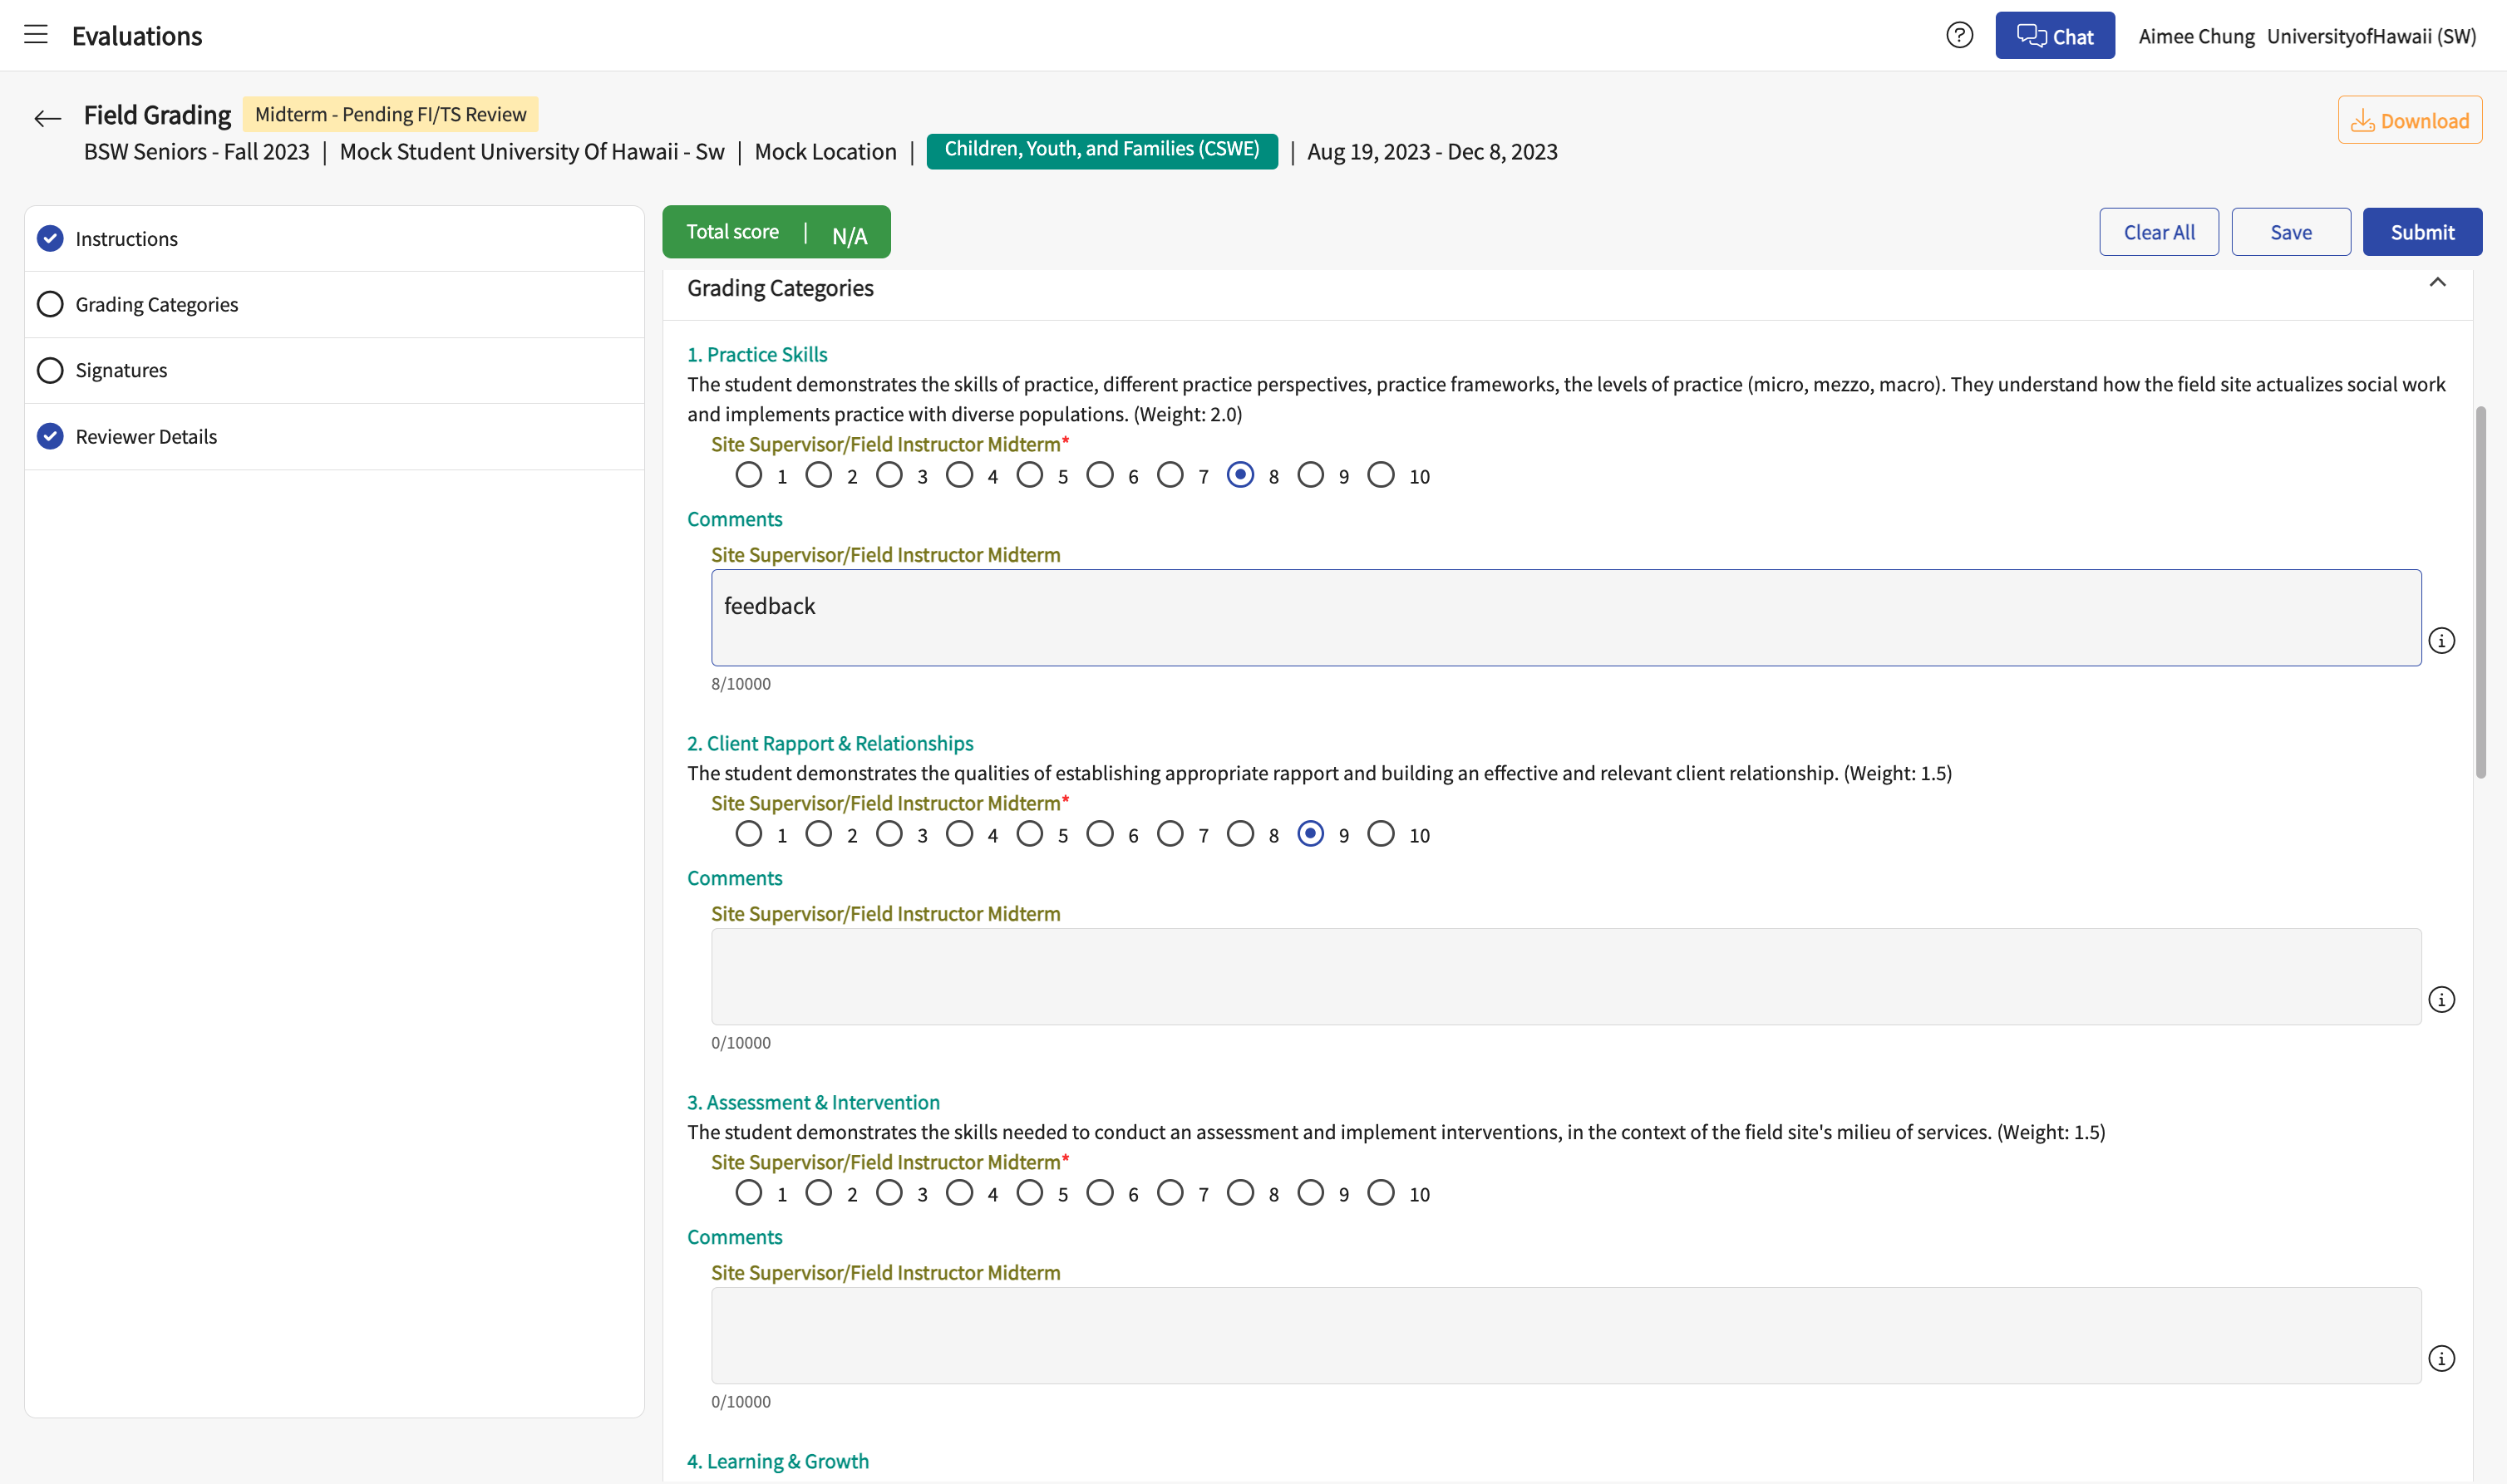2507x1484 pixels.
Task: Open the hamburger navigation menu
Action: [x=36, y=35]
